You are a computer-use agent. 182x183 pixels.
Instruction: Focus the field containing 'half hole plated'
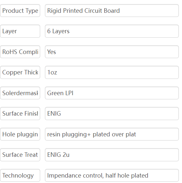point(112,175)
